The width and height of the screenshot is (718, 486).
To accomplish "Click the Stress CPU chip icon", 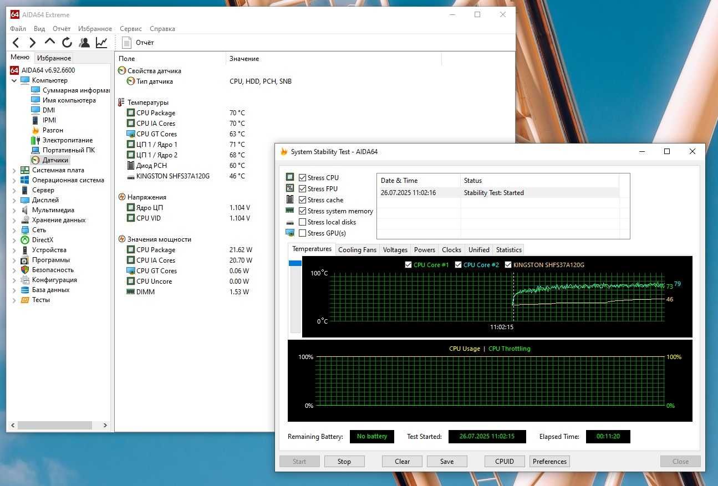I will [x=290, y=177].
